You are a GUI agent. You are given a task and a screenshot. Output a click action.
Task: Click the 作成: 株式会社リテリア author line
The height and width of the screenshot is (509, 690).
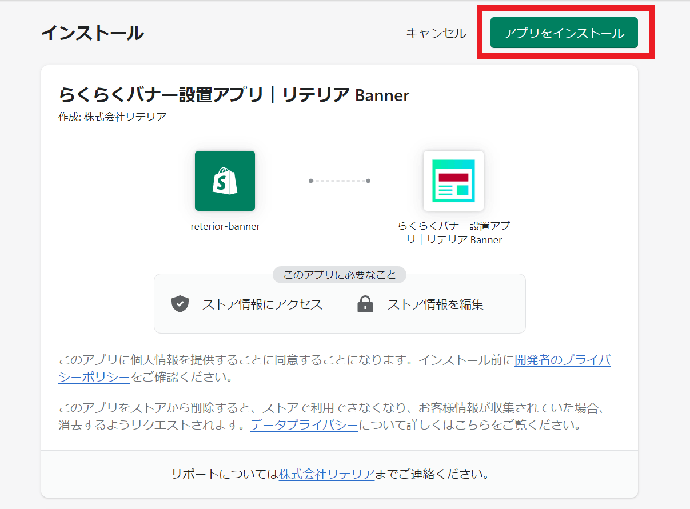[113, 117]
